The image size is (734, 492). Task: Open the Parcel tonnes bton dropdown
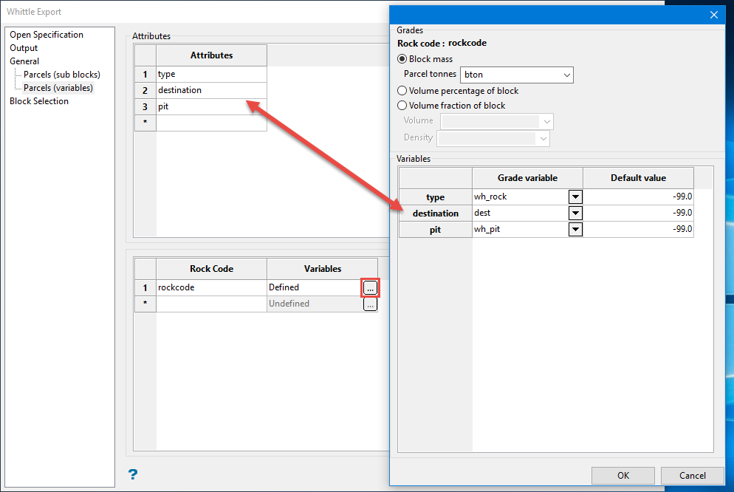(517, 75)
